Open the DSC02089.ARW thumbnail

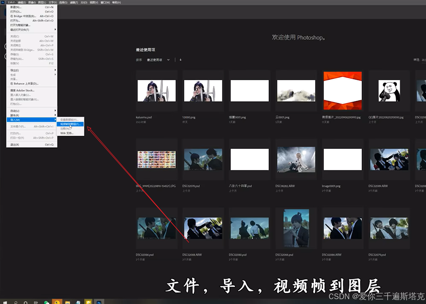coord(389,159)
